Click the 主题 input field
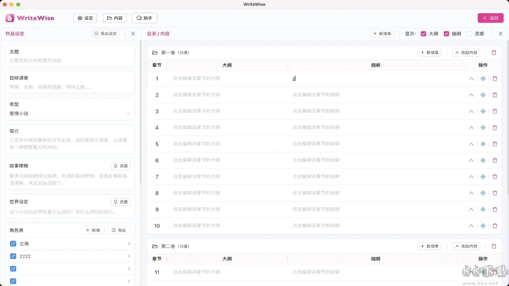 (70, 61)
